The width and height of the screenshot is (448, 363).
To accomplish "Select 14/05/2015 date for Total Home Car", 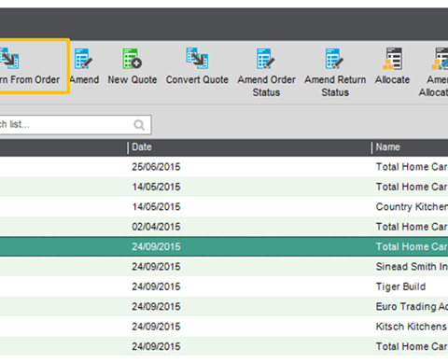I will pyautogui.click(x=156, y=187).
